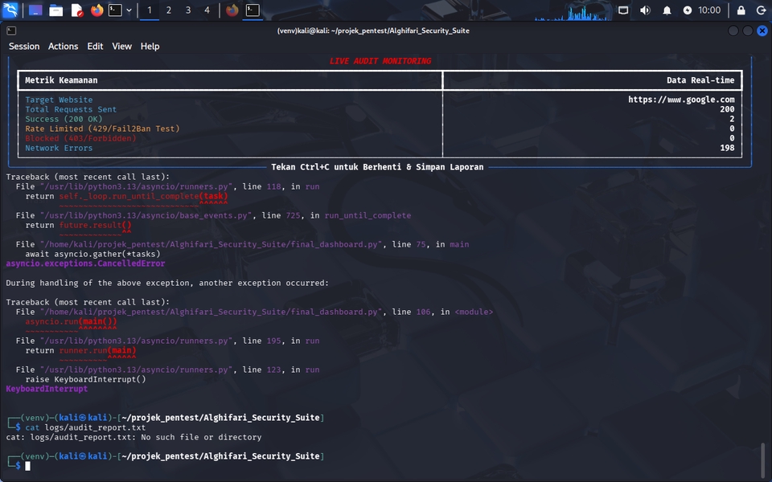Open the text editor panel launcher

coord(77,10)
